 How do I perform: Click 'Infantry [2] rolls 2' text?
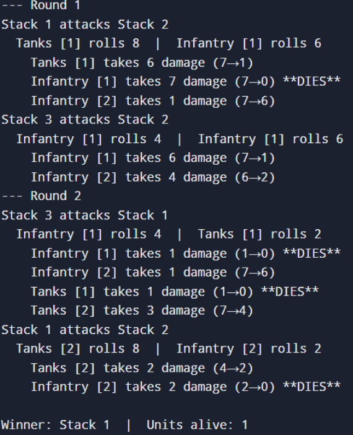point(249,348)
